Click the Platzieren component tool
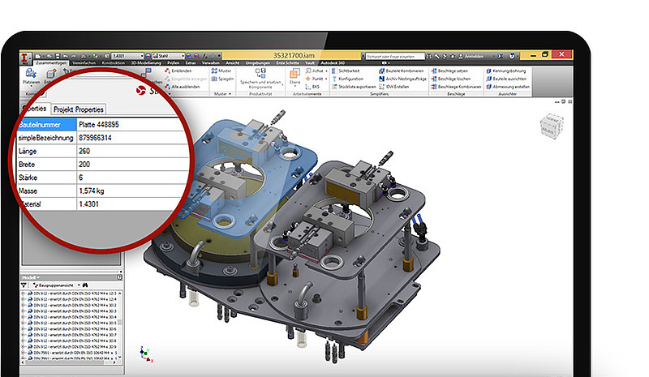Image resolution: width=649 pixels, height=377 pixels. 31,77
